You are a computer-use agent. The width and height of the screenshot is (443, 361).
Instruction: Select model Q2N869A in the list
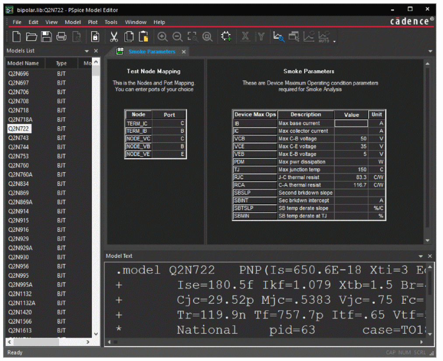click(20, 202)
